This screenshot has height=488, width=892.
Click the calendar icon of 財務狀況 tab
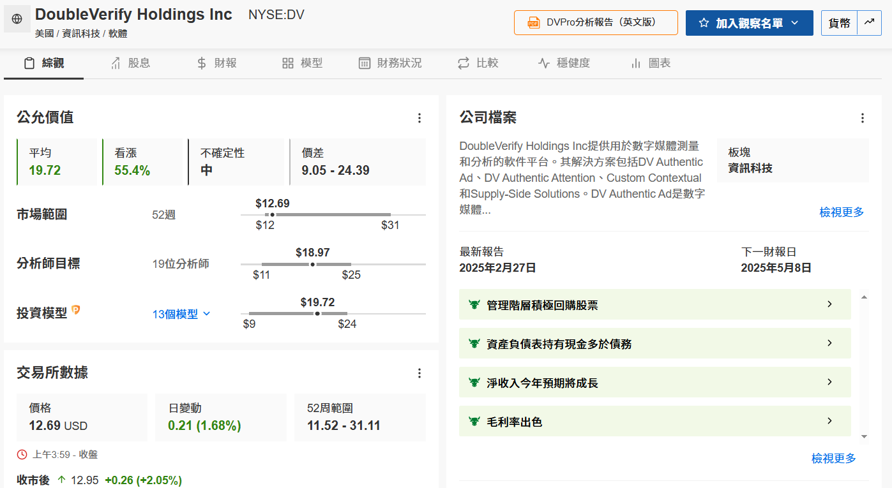pos(365,63)
